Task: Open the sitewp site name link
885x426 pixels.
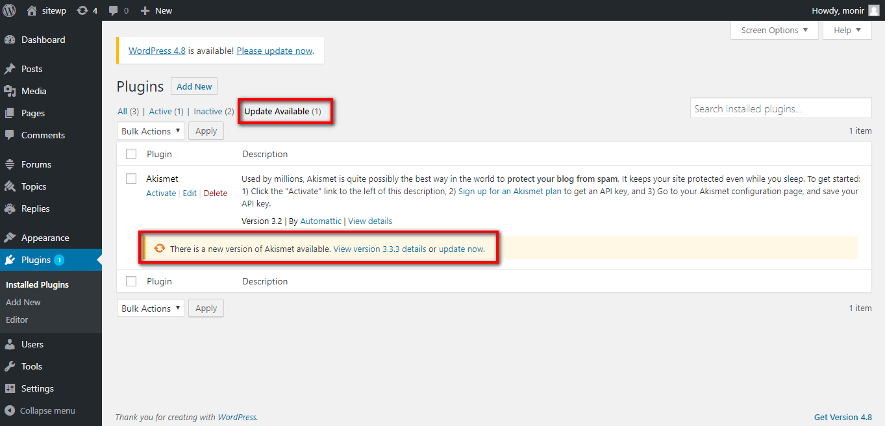Action: [x=53, y=10]
